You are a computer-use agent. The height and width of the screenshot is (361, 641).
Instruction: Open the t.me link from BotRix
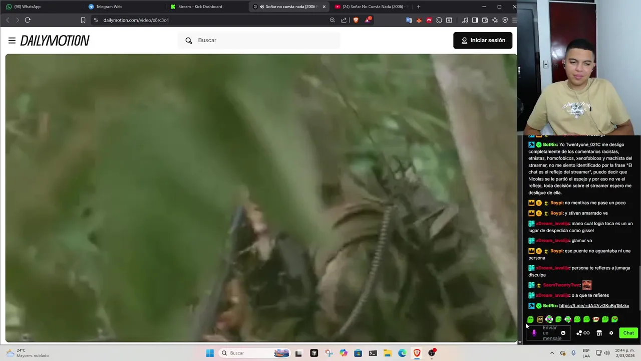pos(594,306)
